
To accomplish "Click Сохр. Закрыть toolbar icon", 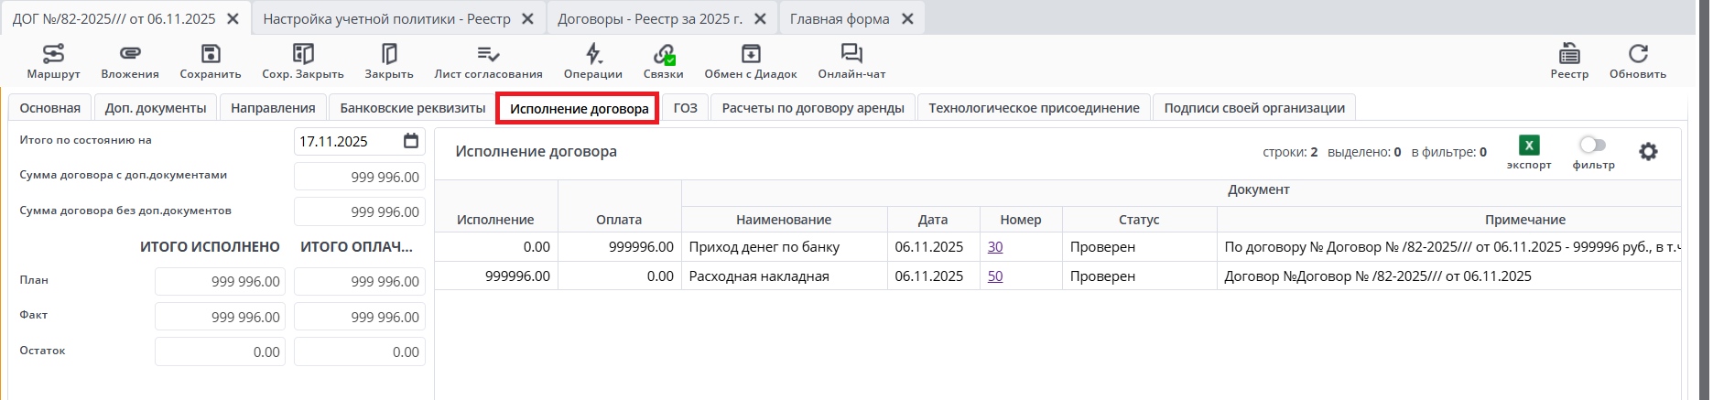I will pyautogui.click(x=303, y=54).
